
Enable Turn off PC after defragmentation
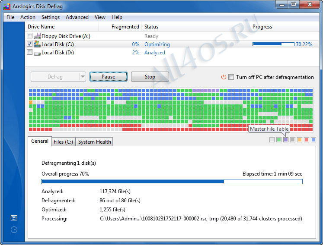(x=231, y=77)
